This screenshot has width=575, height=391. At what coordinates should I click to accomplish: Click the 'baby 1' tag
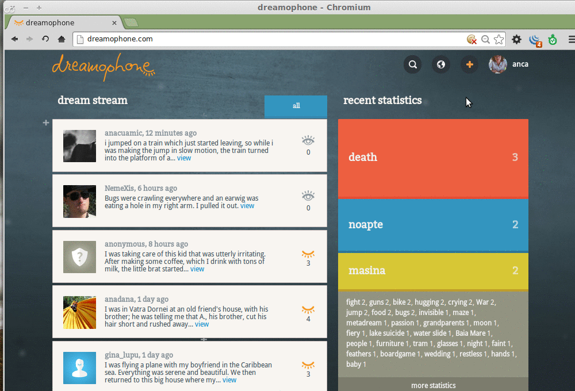click(x=356, y=364)
